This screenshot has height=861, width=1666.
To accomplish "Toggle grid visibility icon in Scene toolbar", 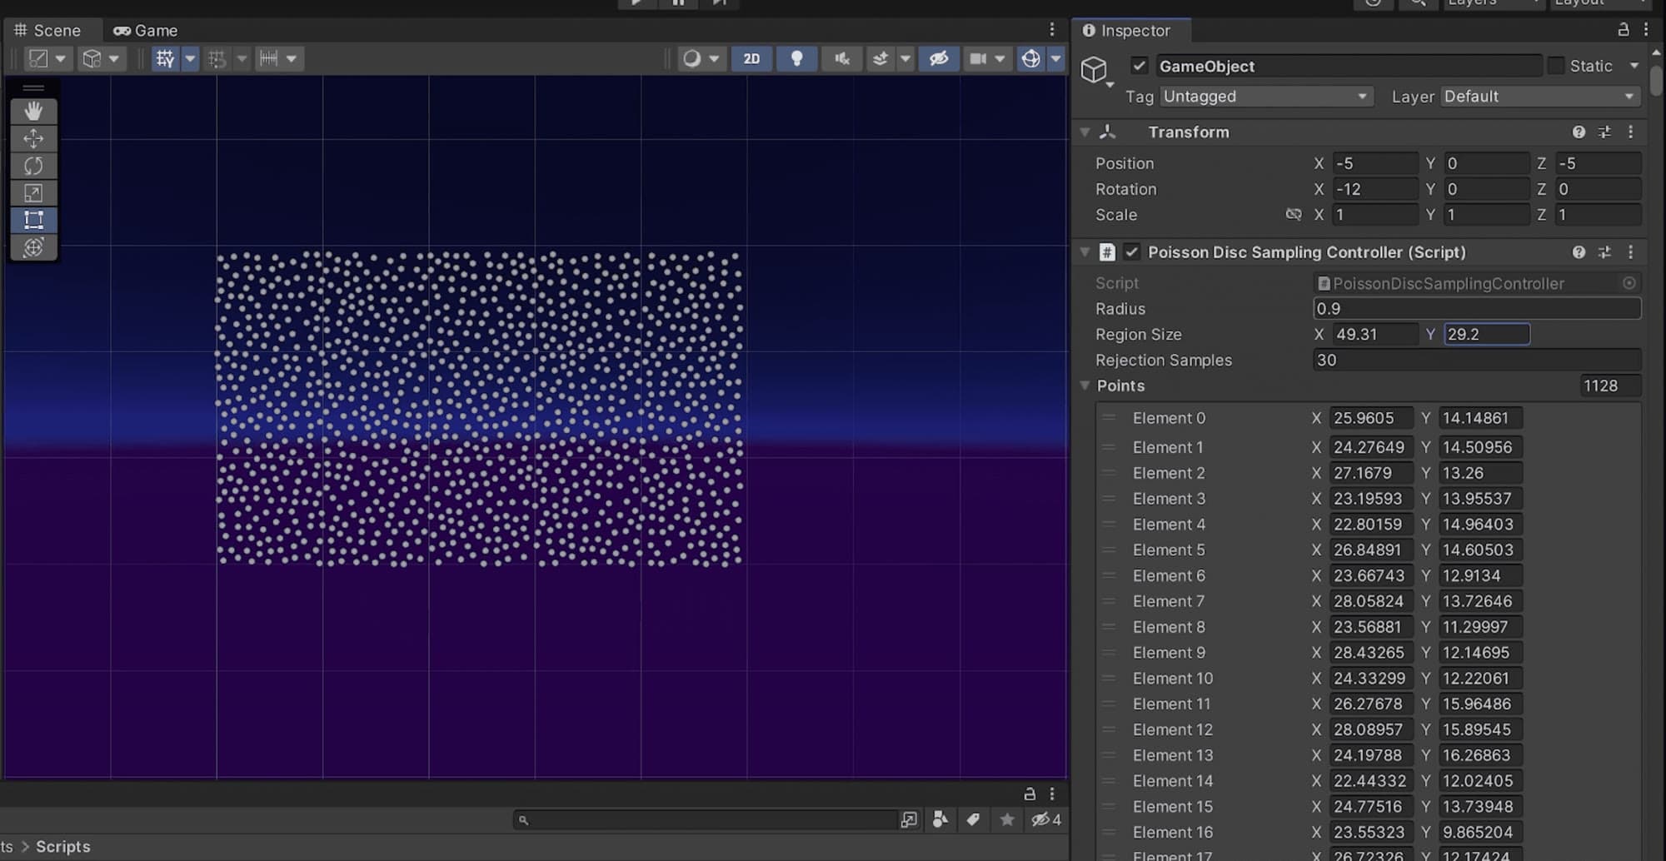I will click(x=165, y=58).
